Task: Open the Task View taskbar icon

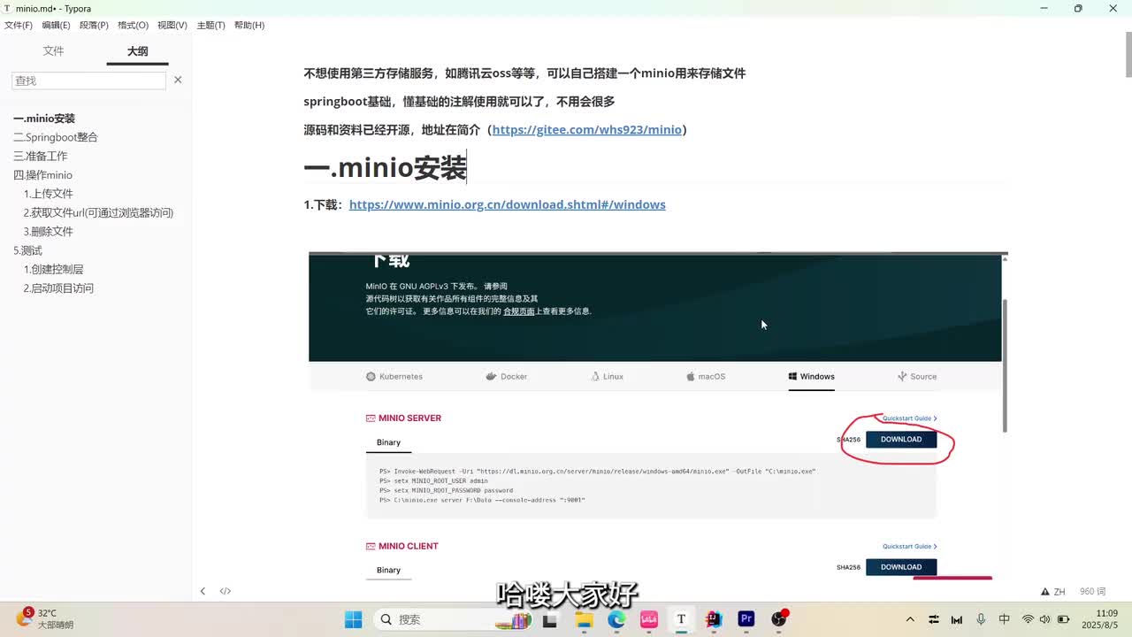Action: pos(549,619)
